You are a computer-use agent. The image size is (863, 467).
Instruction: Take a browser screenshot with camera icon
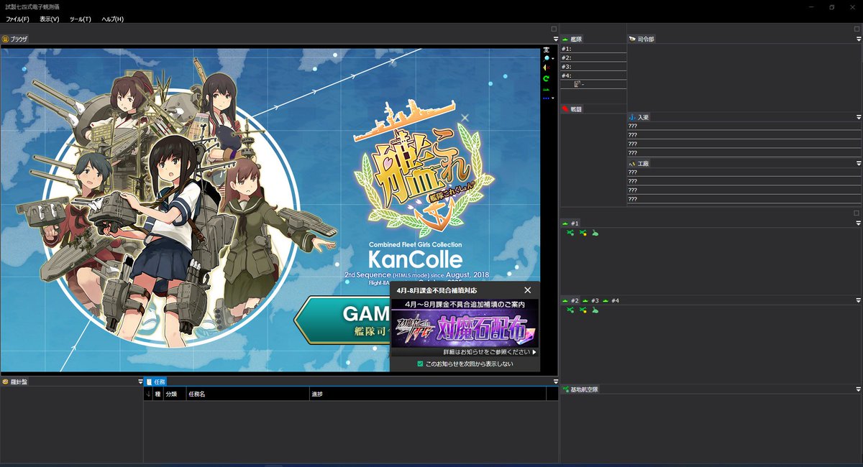pos(547,49)
